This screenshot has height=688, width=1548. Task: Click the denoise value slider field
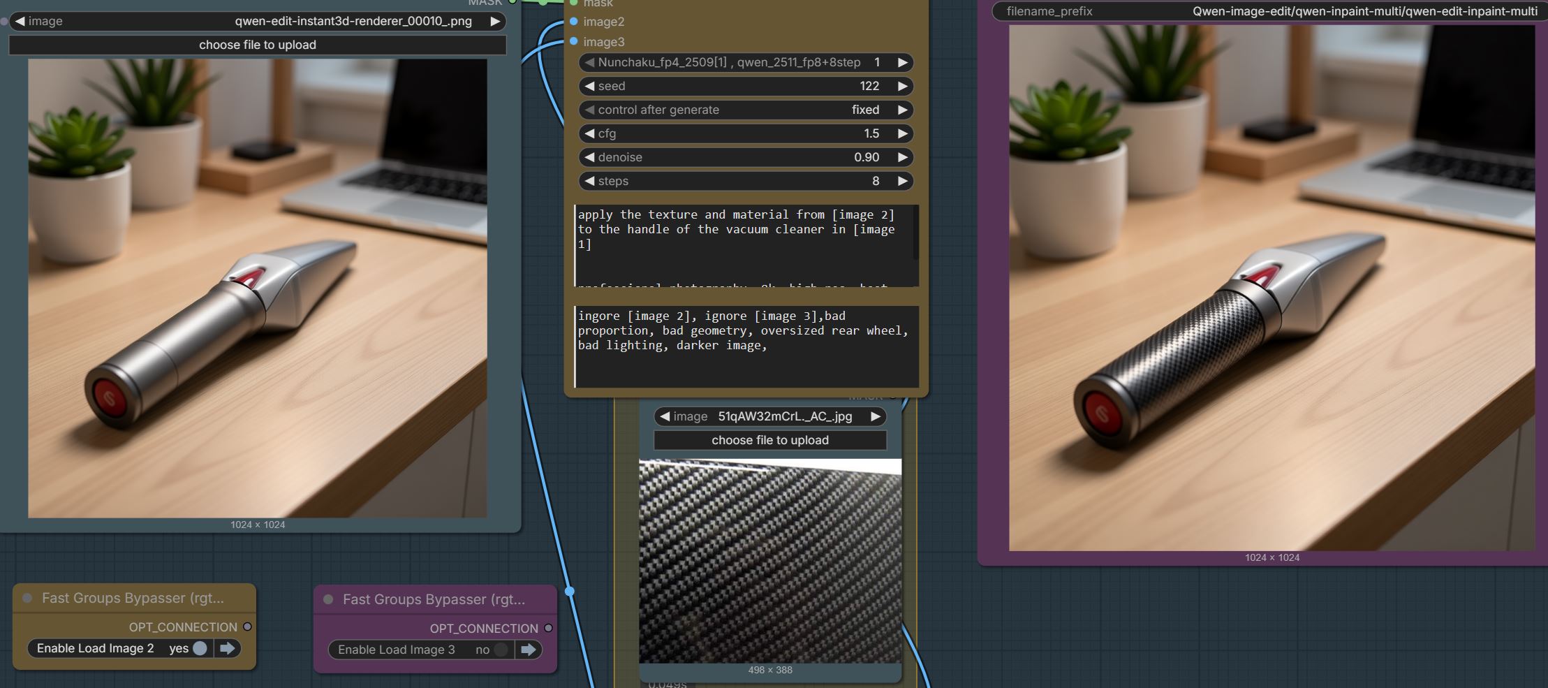(745, 157)
